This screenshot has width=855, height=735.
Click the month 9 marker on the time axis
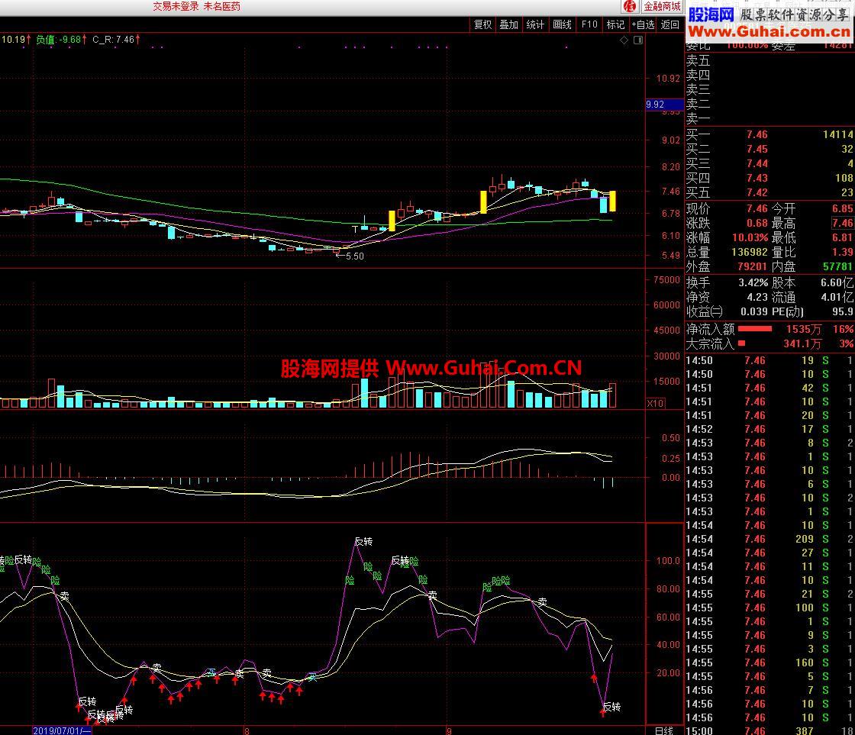[449, 731]
